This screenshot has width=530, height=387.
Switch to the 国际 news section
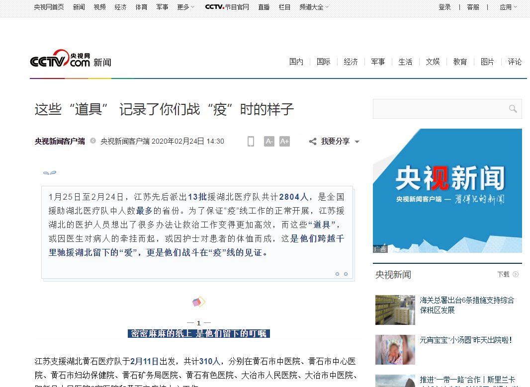coord(323,62)
